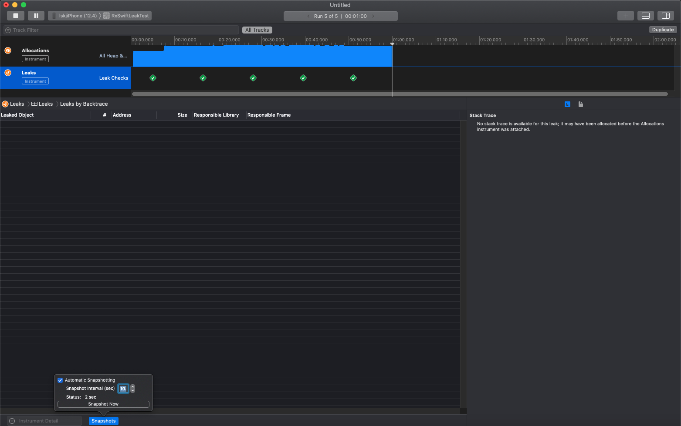The height and width of the screenshot is (426, 681).
Task: Toggle the bottom detail pane layout icon
Action: (x=645, y=15)
